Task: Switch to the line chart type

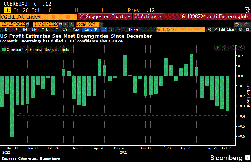Action: coord(104,29)
